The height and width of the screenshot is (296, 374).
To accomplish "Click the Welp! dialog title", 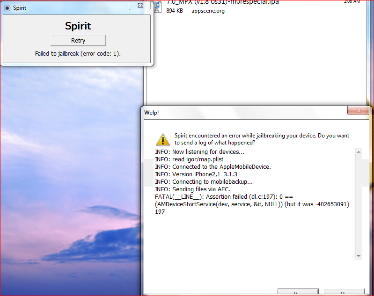I will tap(152, 113).
